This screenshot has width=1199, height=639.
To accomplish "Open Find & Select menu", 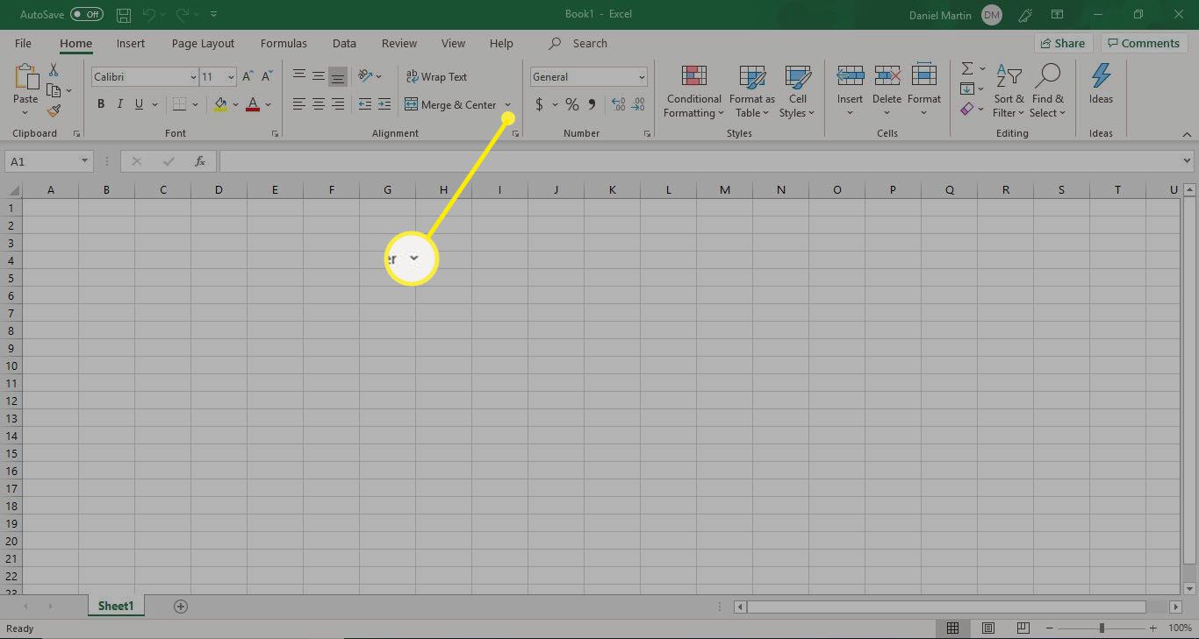I will coord(1047,91).
